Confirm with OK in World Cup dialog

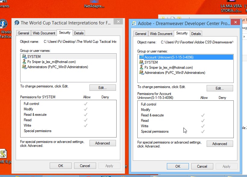coord(61,166)
